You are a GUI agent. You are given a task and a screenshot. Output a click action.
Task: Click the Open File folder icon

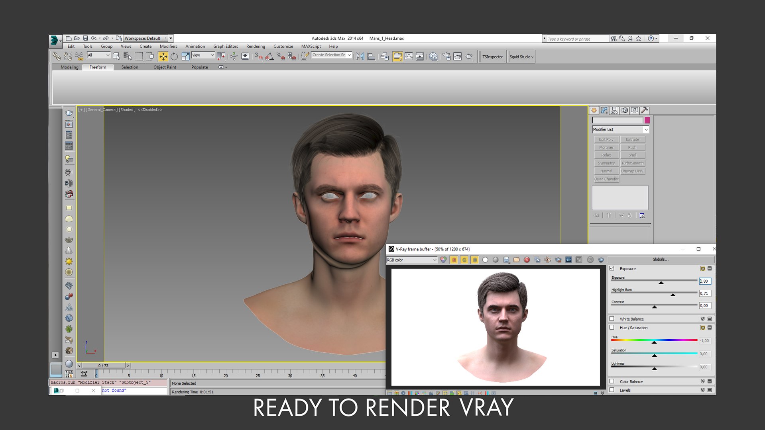click(x=77, y=38)
